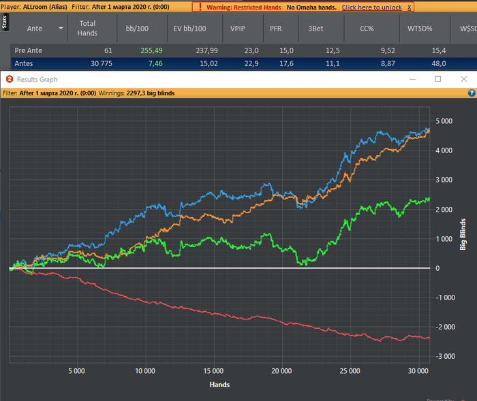The image size is (477, 401).
Task: Minimize the Results Graph window
Action: tap(412, 80)
